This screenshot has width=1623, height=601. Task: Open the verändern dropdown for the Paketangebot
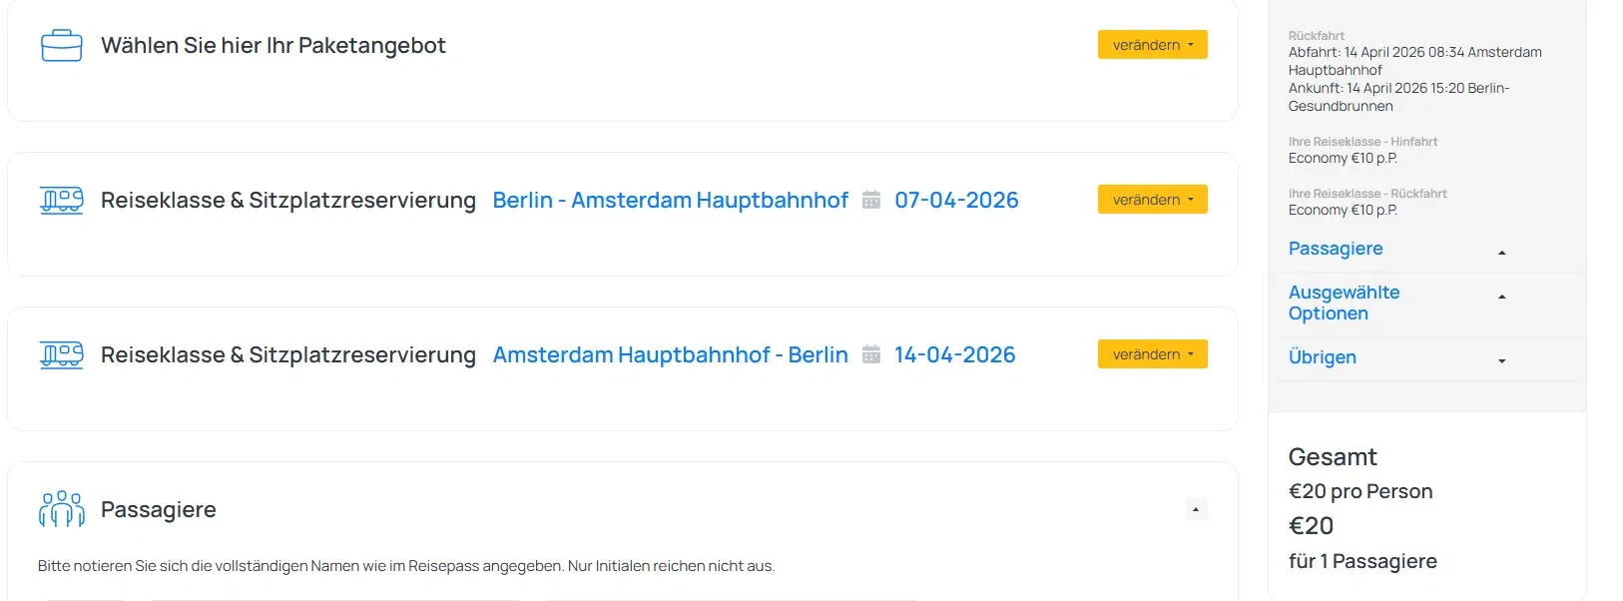coord(1152,44)
